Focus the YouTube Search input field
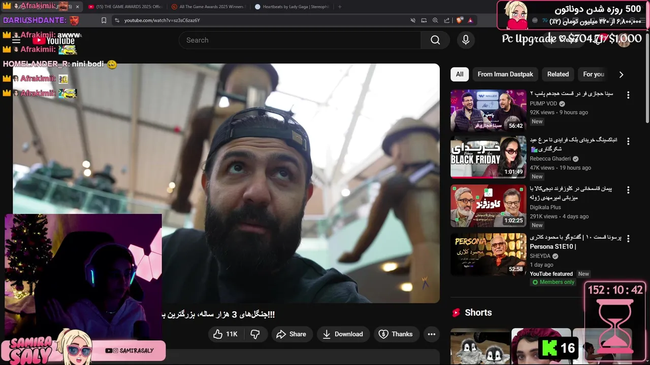 pos(300,40)
